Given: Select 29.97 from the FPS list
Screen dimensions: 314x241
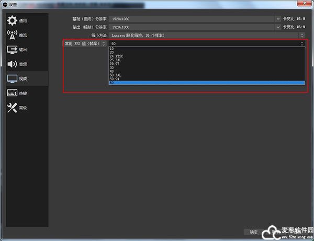Looking at the screenshot, I should point(114,64).
